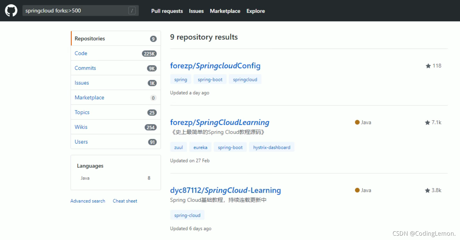Click Java language dot for dyc87112/SpringCloud-Learning
460x240 pixels.
pyautogui.click(x=357, y=190)
